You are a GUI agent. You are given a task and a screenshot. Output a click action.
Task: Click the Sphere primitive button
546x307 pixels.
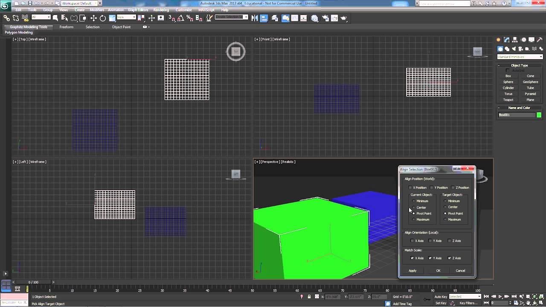[508, 82]
